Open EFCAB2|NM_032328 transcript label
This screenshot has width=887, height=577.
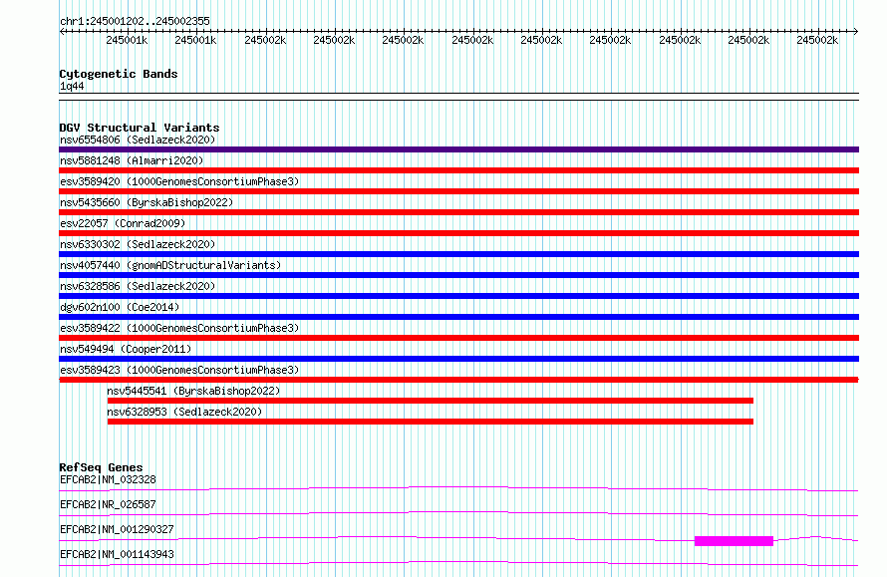[x=108, y=479]
